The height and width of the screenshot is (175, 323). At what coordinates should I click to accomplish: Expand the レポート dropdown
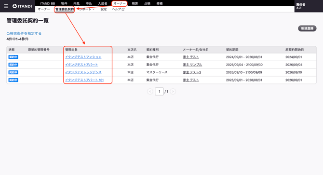point(87,9)
